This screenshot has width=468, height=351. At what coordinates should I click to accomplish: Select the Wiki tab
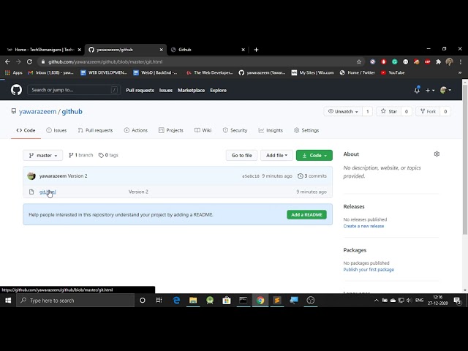click(x=203, y=130)
